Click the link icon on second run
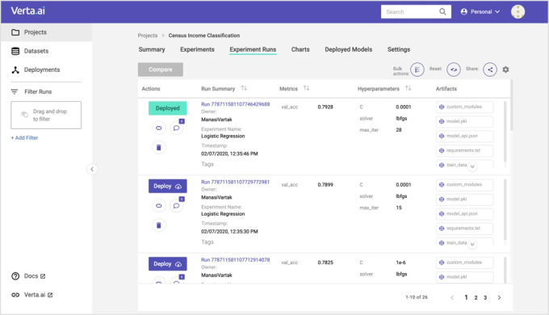The height and width of the screenshot is (315, 549). click(x=158, y=206)
